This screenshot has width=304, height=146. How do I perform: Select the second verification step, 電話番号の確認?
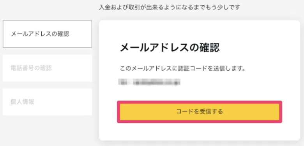[47, 68]
